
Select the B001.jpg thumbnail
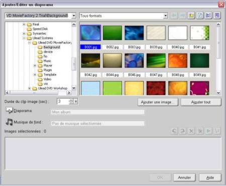coord(90,33)
